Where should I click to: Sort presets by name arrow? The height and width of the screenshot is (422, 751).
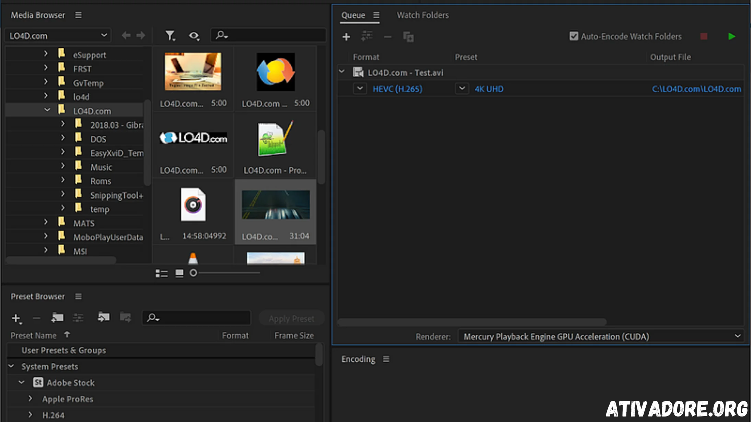tap(67, 335)
